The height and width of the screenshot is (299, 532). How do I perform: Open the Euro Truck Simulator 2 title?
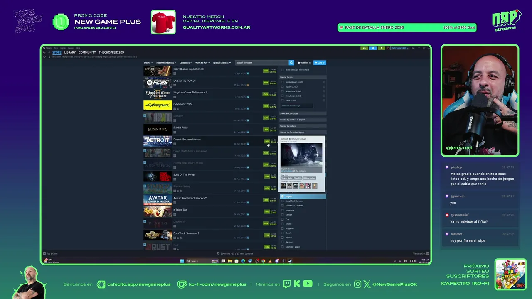[186, 233]
